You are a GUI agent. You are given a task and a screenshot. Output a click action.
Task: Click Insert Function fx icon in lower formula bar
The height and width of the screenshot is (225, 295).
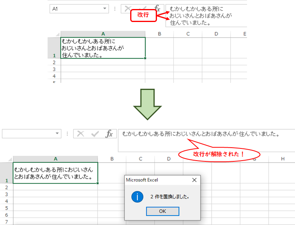[109, 134]
